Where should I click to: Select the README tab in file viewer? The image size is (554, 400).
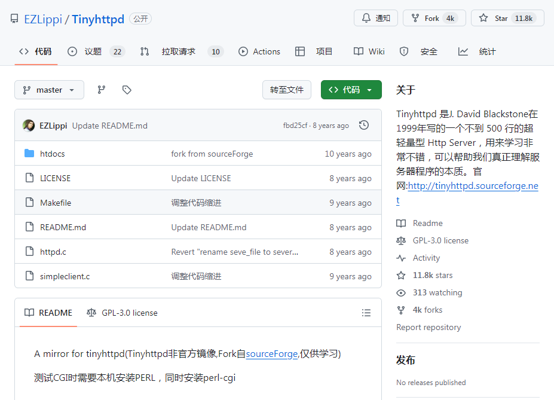pyautogui.click(x=48, y=313)
